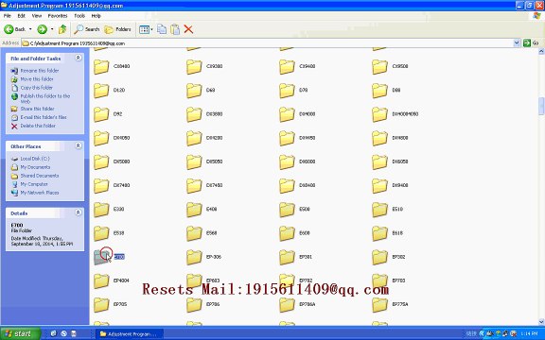Select the EP-306 folder icon
The height and width of the screenshot is (340, 545).
point(194,257)
